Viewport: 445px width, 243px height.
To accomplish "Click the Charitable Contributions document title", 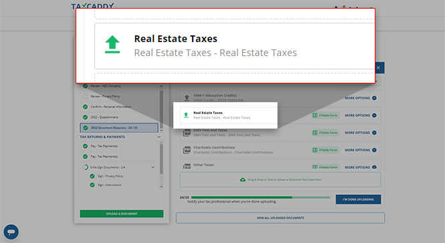I will (x=214, y=148).
